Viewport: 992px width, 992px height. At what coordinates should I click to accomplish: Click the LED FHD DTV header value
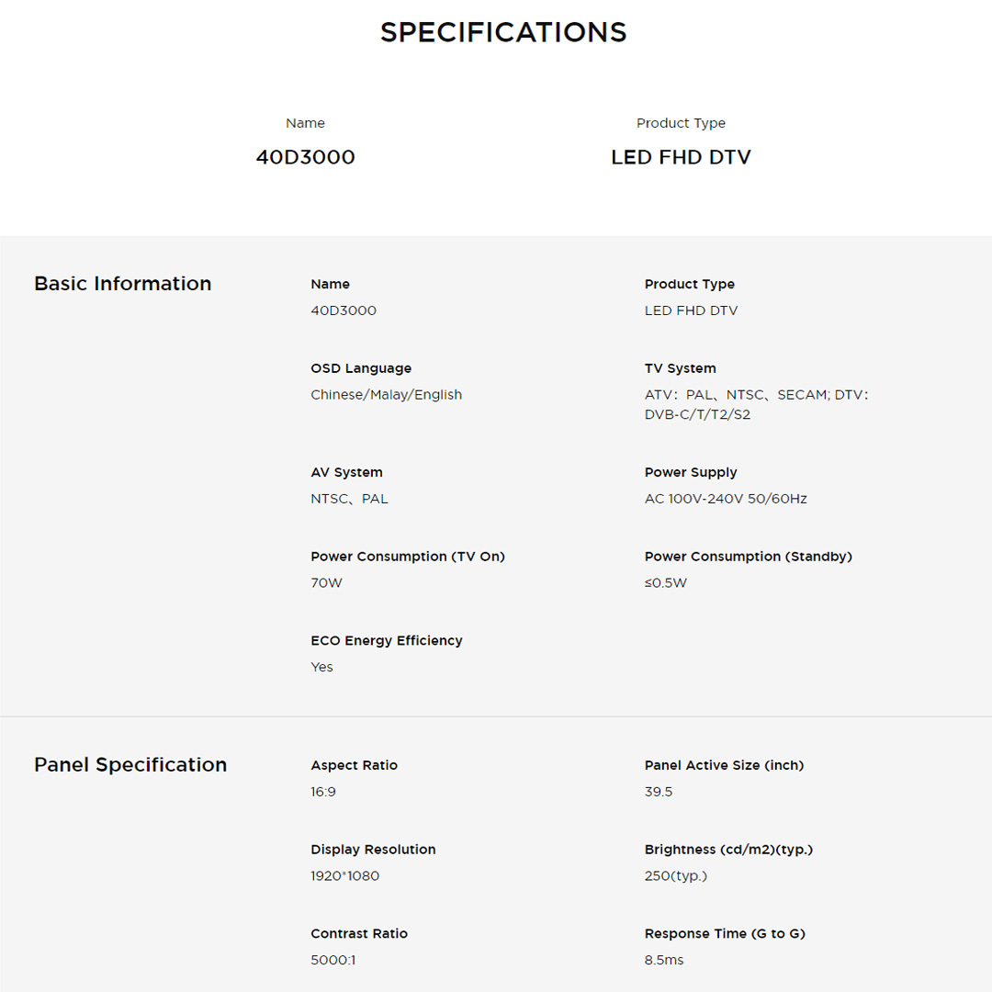681,157
